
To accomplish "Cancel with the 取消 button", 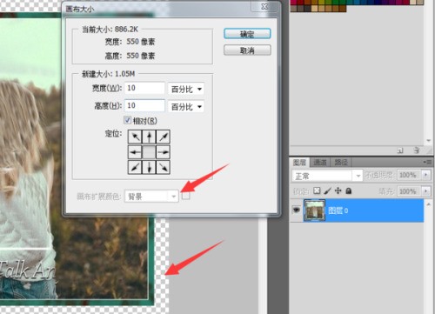I will 247,50.
